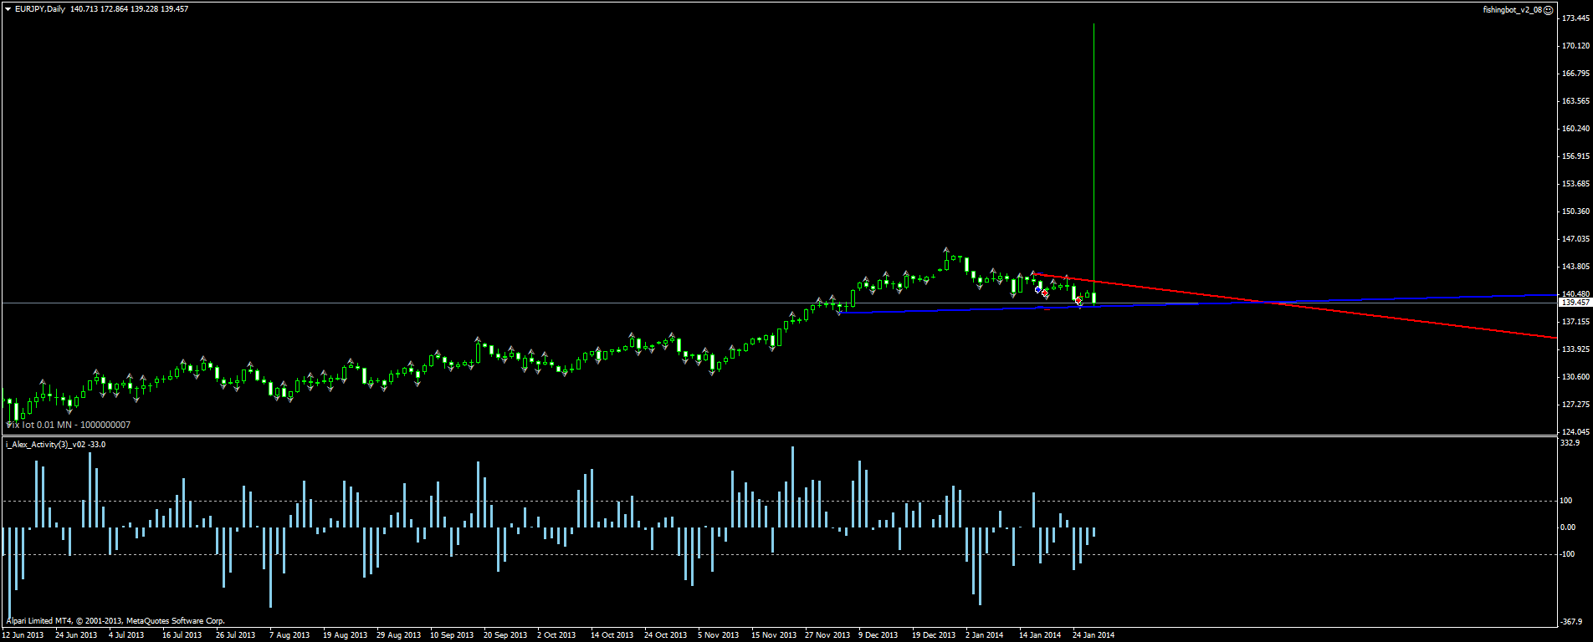Click price scale value 160.240
This screenshot has width=1593, height=642.
point(1575,129)
